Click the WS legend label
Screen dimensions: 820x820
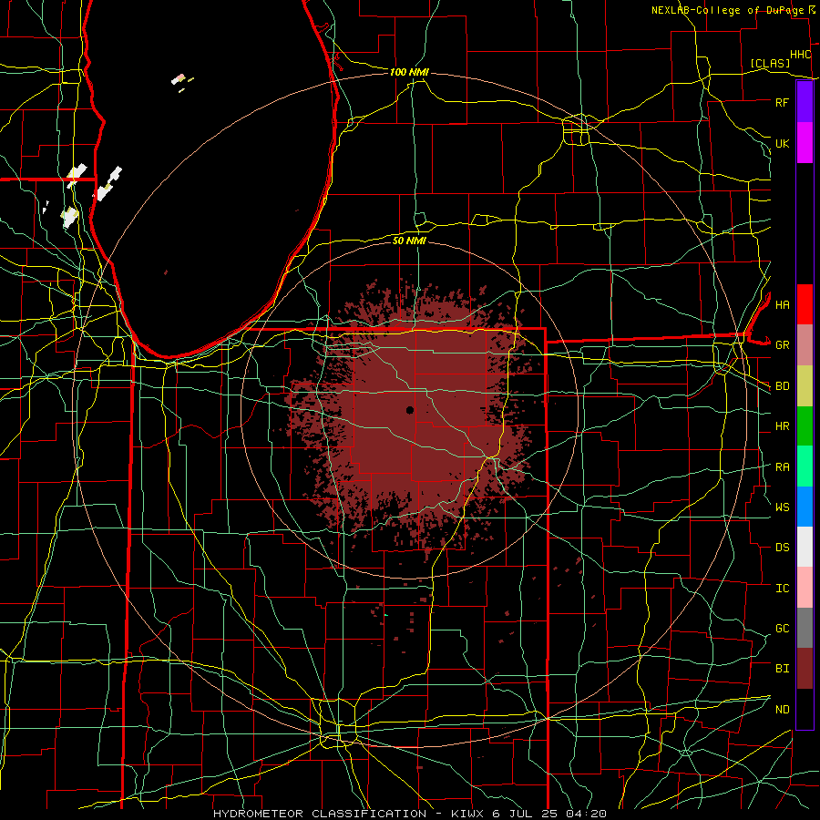tap(783, 507)
